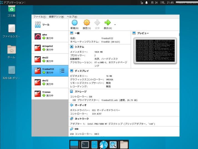The image size is (198, 149).
Task: Launch the Terminal from the dock
Action: point(85,145)
